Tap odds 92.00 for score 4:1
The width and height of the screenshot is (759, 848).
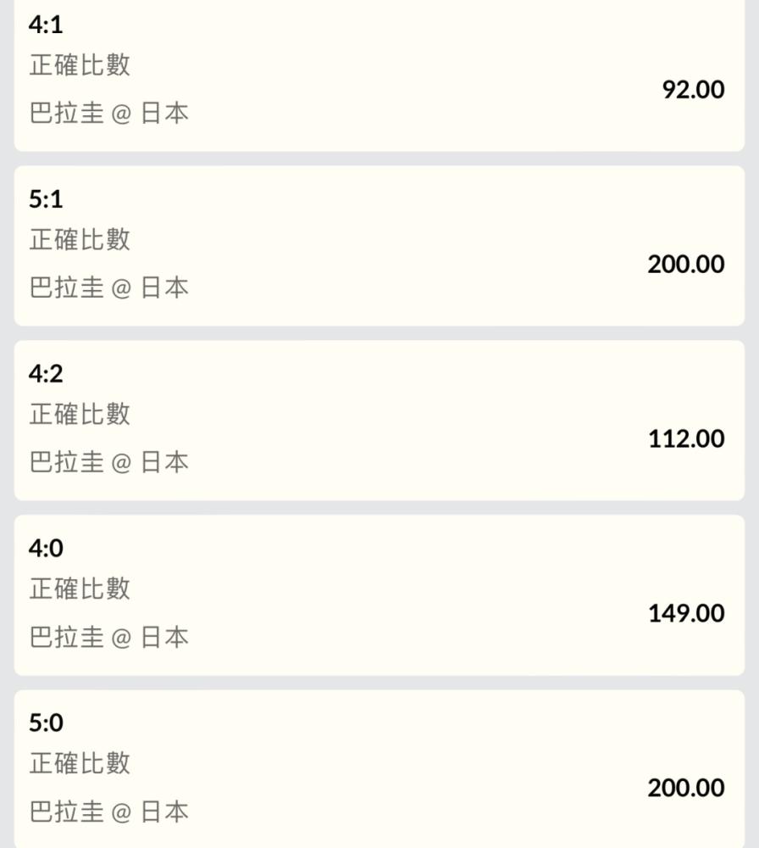[693, 90]
